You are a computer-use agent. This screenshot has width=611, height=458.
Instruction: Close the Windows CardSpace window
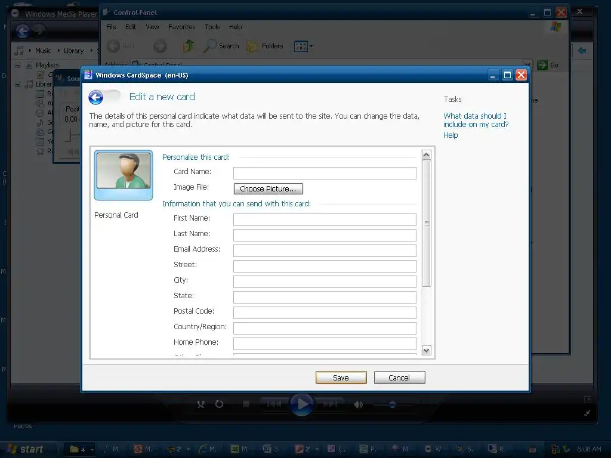coord(521,75)
